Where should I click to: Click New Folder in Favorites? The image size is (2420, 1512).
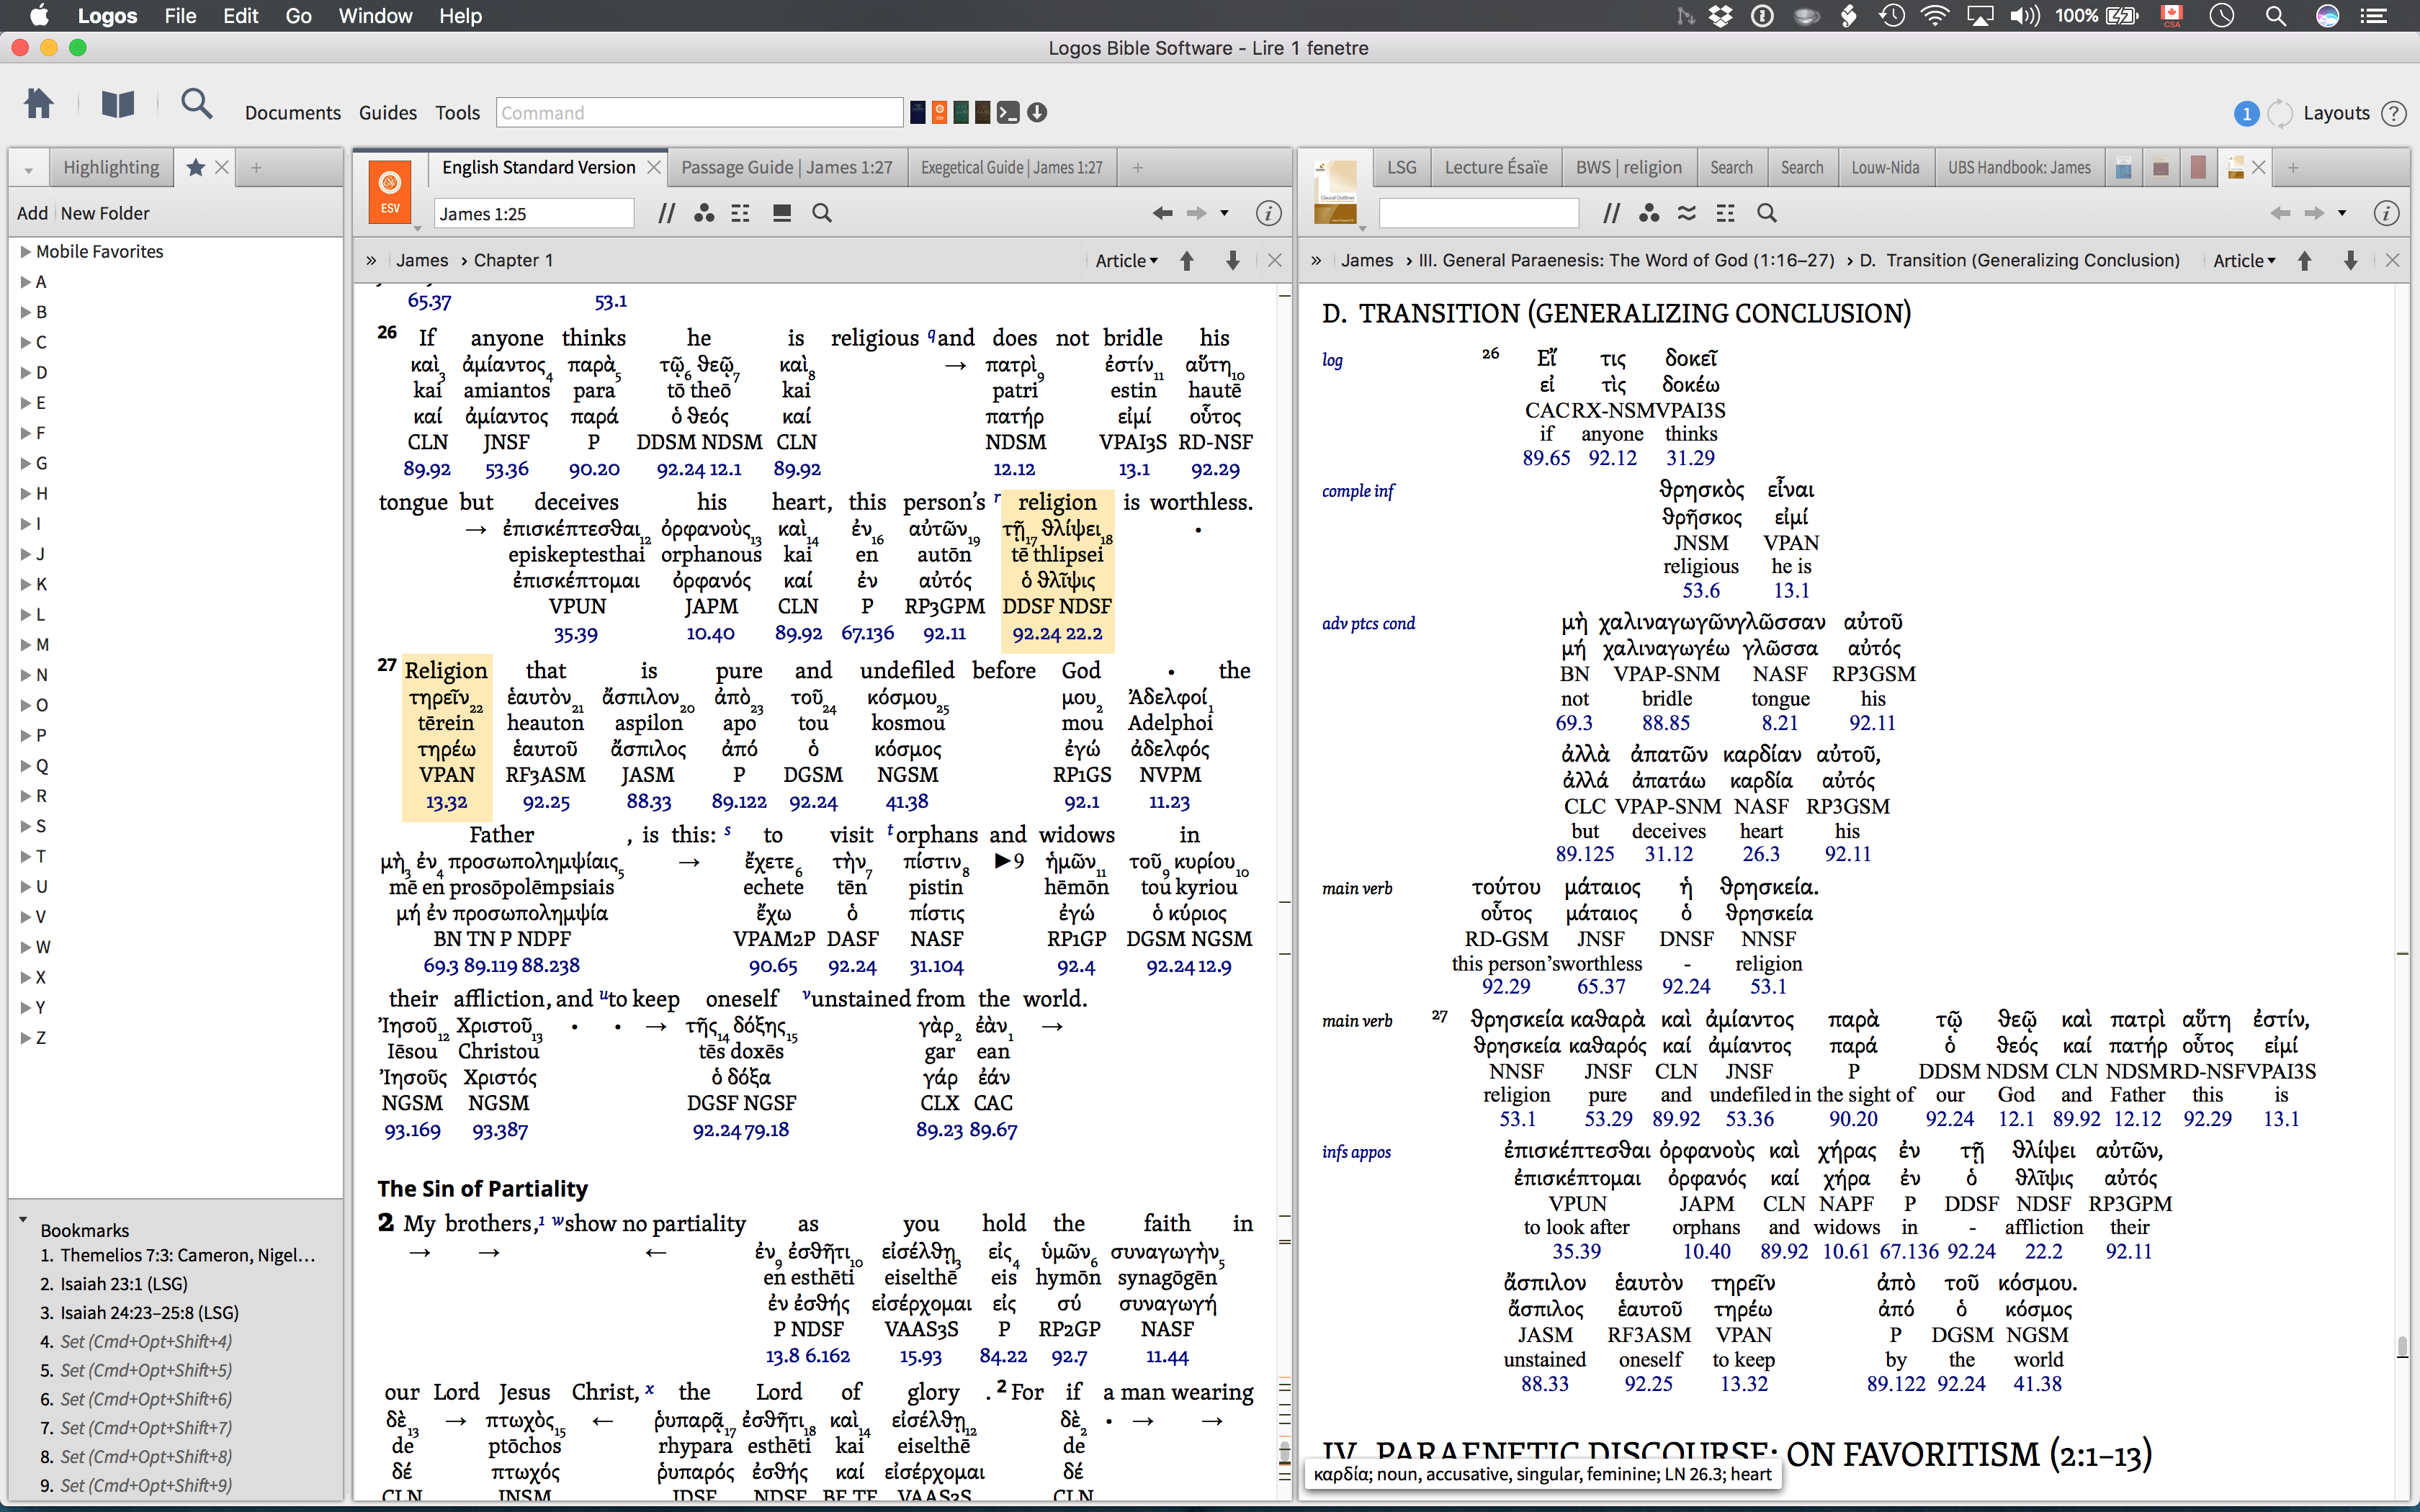pos(105,213)
